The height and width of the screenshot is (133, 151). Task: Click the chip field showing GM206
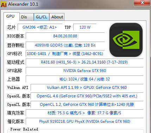coord(40,27)
